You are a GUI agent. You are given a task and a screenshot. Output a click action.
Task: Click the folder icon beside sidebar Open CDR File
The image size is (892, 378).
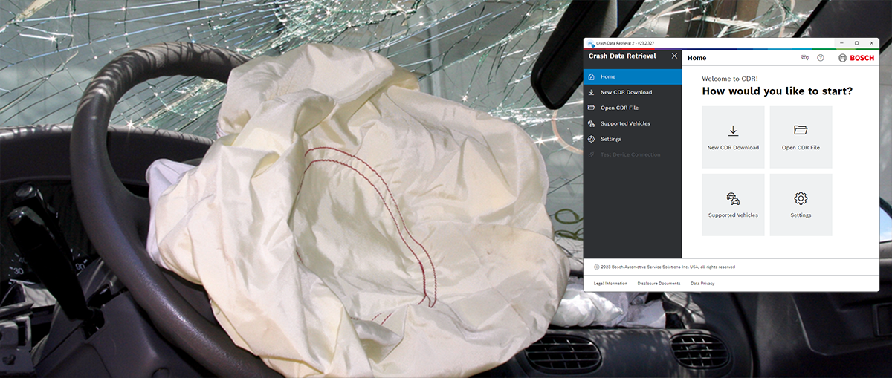(591, 108)
